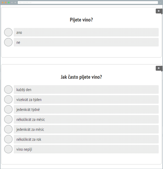Click the star icon on the frequency question
Image resolution: width=163 pixels, height=169 pixels.
159,68
